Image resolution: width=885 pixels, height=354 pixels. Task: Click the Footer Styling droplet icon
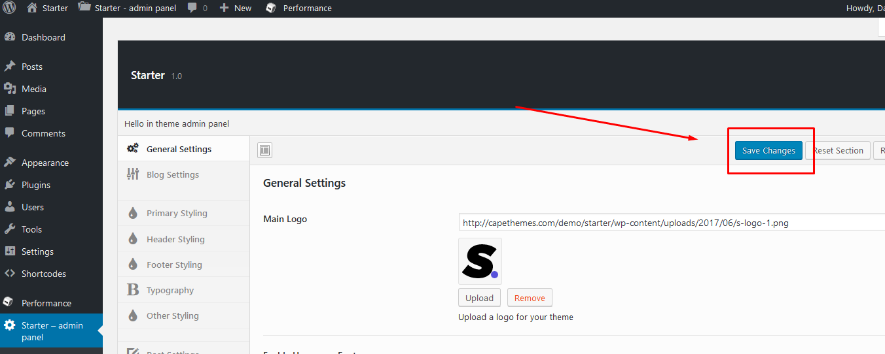pos(133,265)
